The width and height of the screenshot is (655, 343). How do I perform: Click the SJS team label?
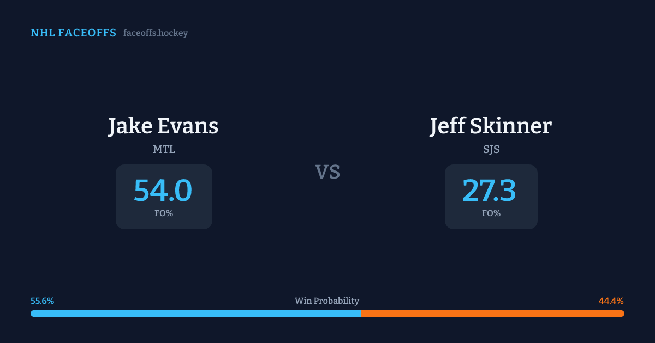tap(491, 149)
